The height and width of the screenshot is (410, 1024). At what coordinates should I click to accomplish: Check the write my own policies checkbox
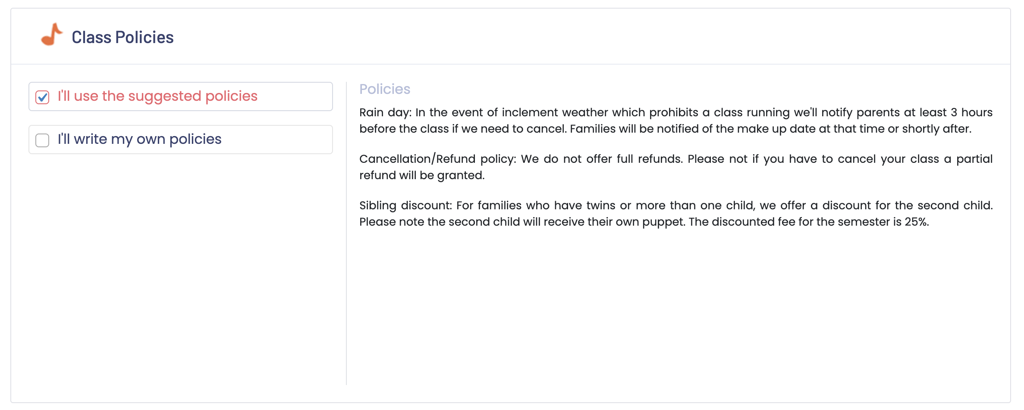(x=42, y=140)
